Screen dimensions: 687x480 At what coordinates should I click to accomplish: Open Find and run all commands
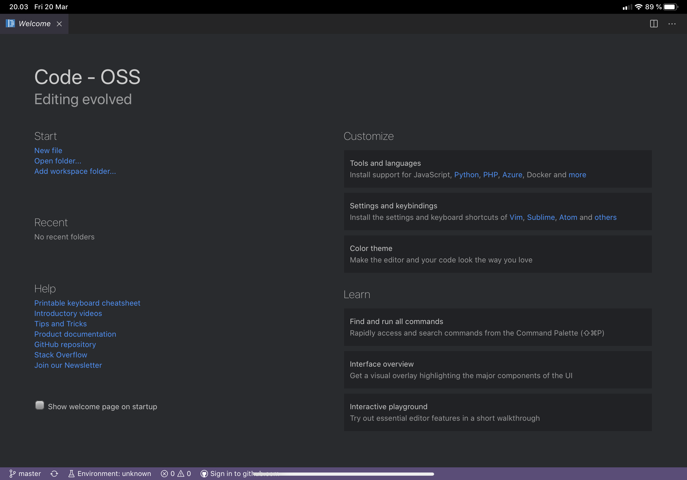pyautogui.click(x=498, y=327)
